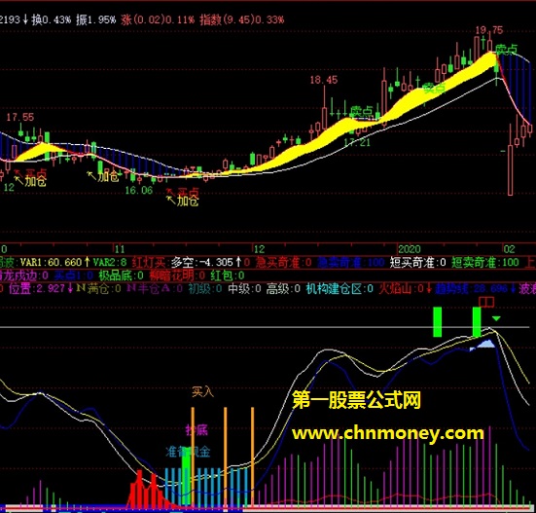Click the 抄底 signal label
Viewport: 536px width, 513px height.
pyautogui.click(x=197, y=430)
